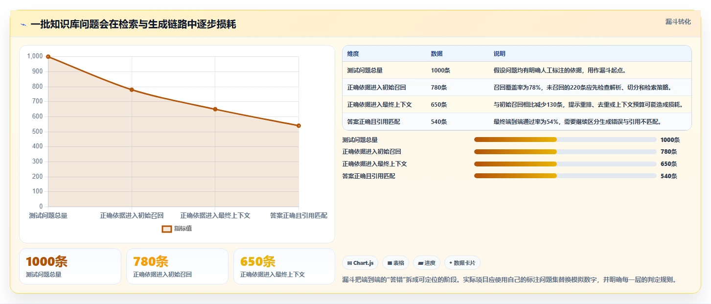
Task: Click the lightning icon beside the title
Action: coord(23,24)
